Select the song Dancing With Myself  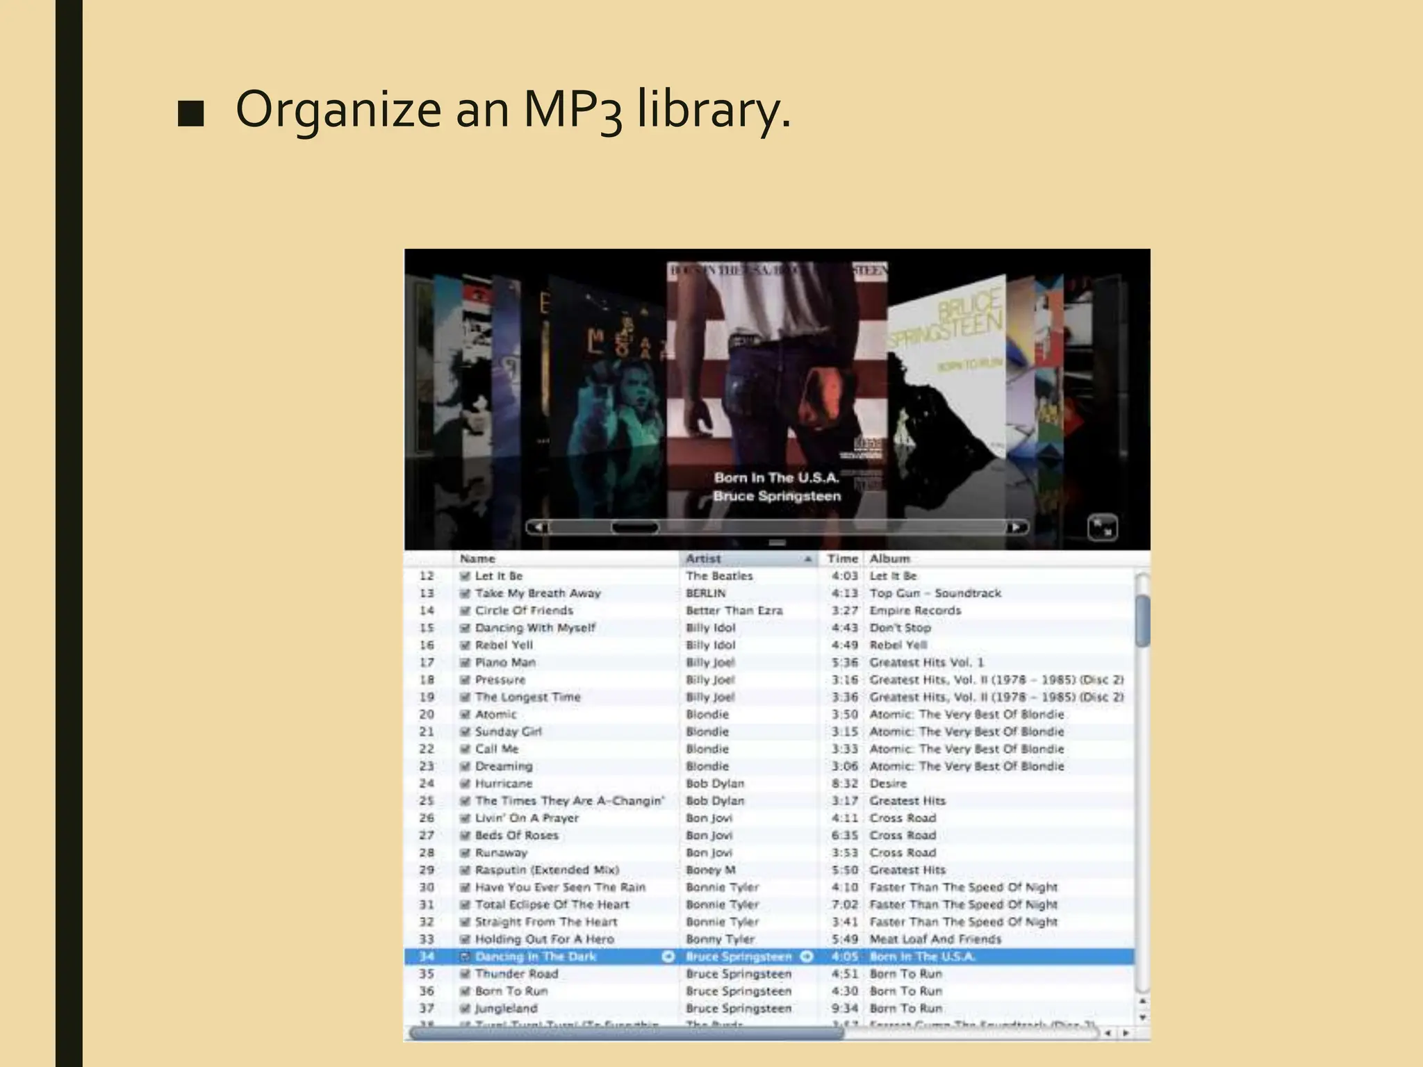click(x=535, y=628)
